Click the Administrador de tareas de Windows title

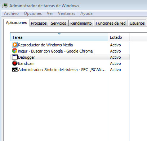pos(44,6)
